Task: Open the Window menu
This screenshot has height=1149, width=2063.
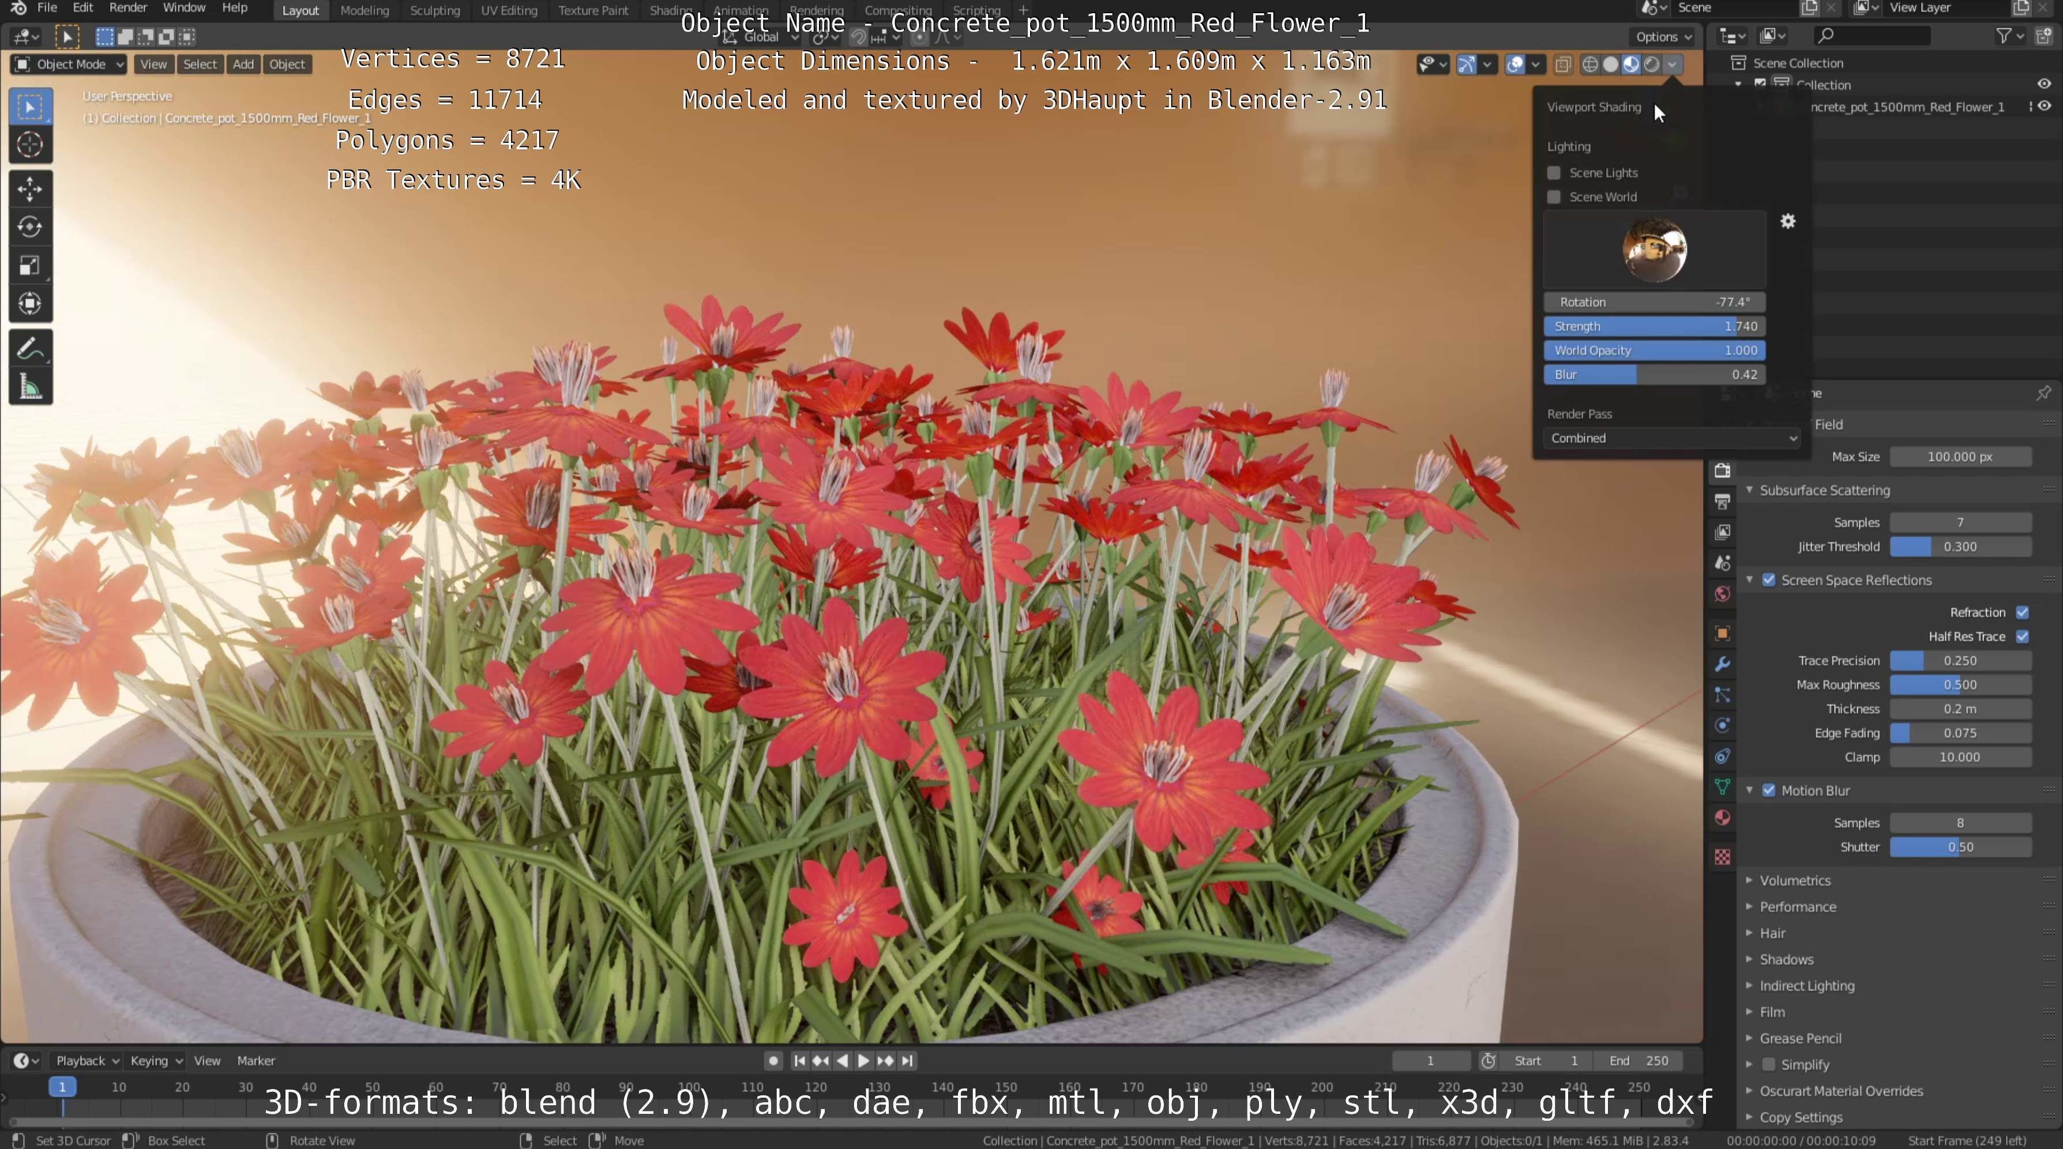Action: tap(184, 8)
